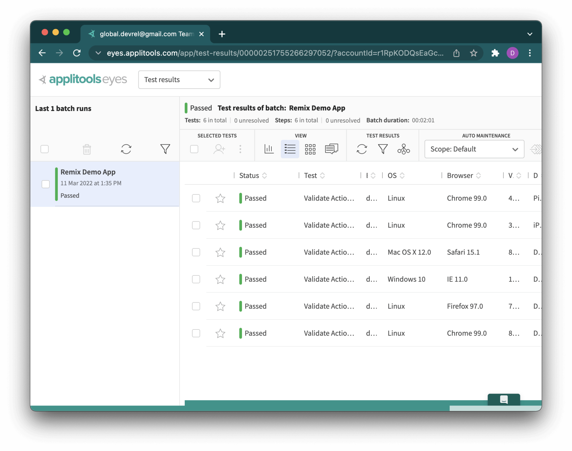Filter batch runs list
The height and width of the screenshot is (451, 572).
165,149
